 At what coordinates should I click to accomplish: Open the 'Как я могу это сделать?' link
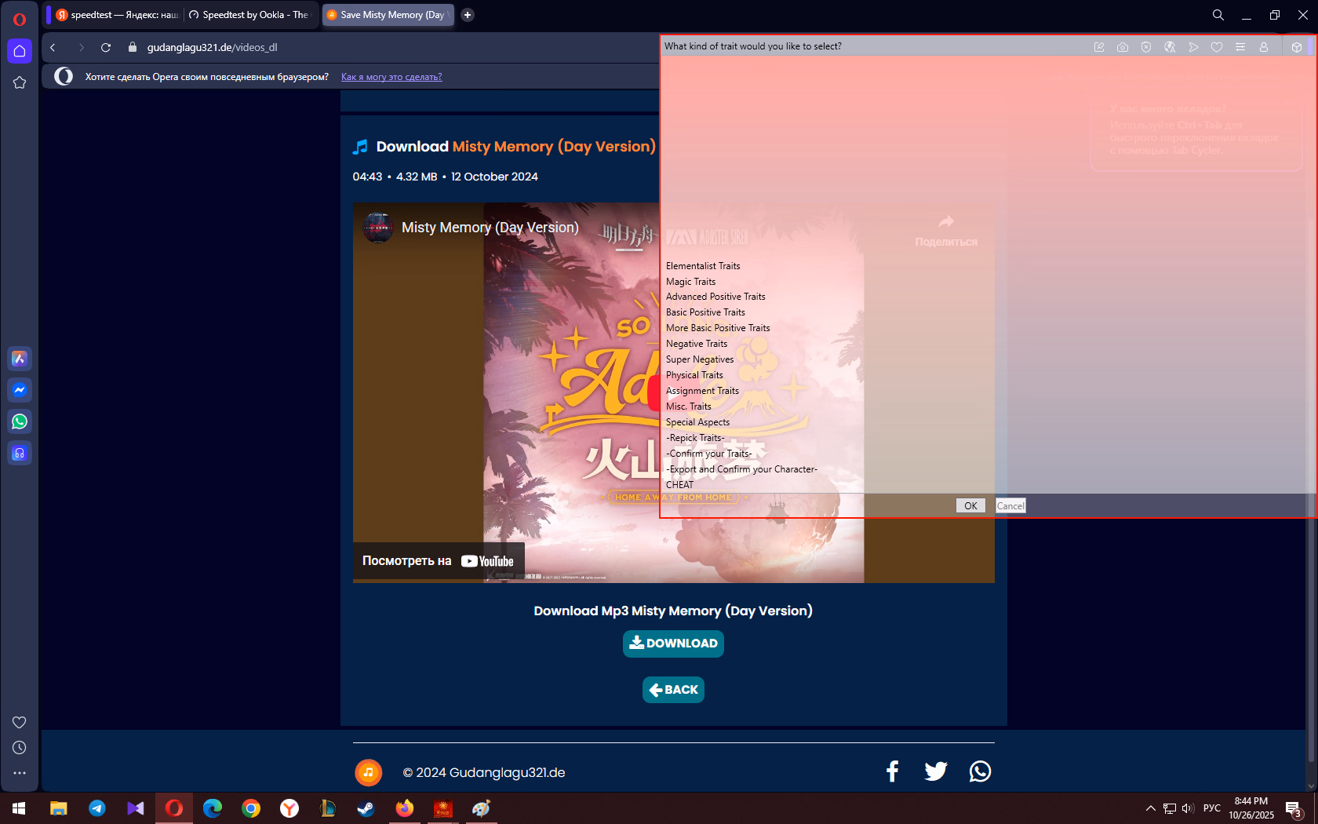click(391, 77)
